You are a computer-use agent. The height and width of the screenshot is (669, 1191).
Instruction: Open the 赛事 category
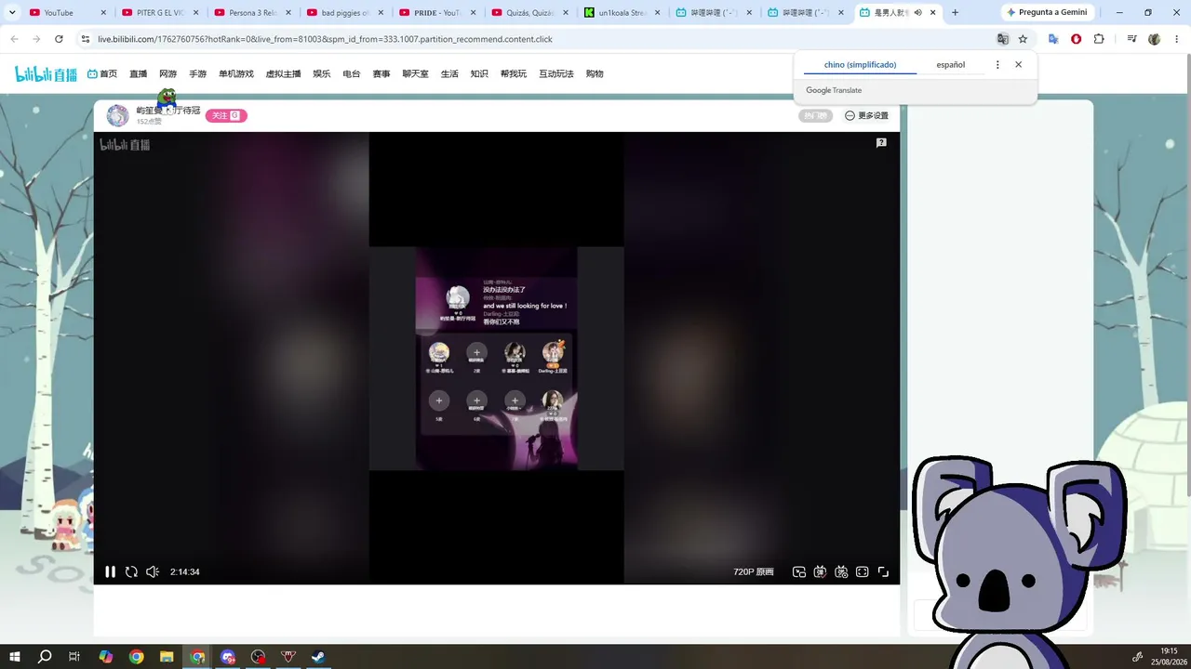pyautogui.click(x=381, y=74)
